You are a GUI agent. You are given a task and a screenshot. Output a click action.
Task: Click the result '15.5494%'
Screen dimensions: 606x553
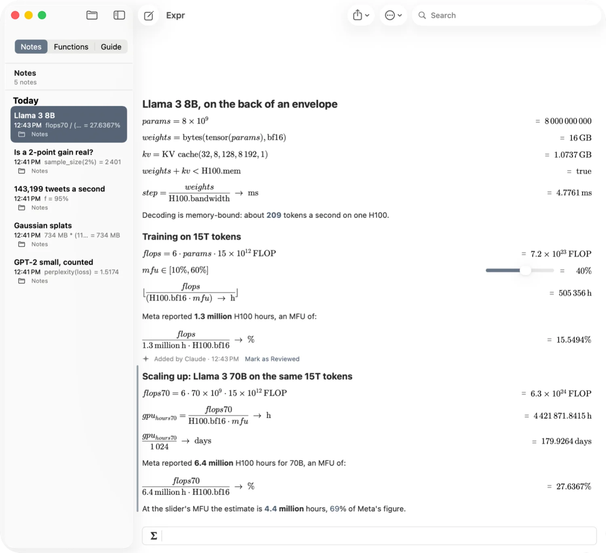pyautogui.click(x=574, y=340)
